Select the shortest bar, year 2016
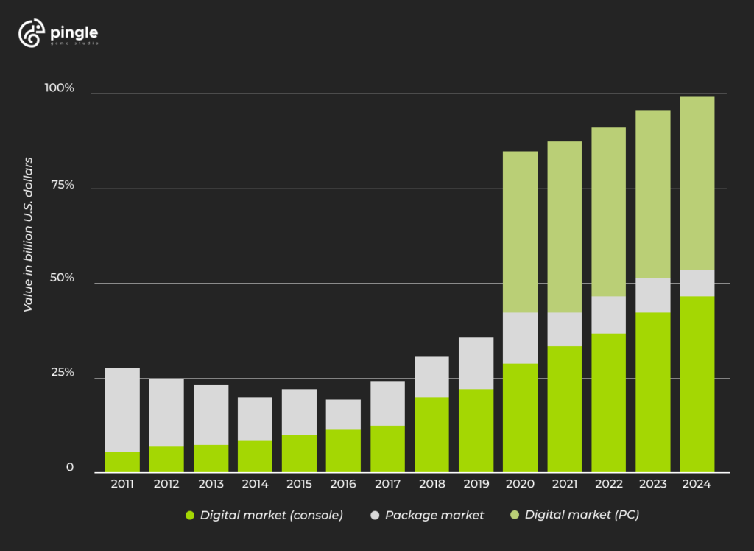Image resolution: width=754 pixels, height=551 pixels. click(343, 435)
